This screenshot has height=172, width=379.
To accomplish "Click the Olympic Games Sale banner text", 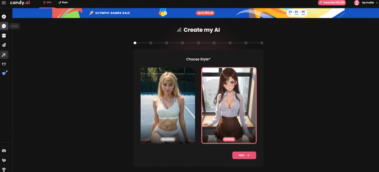I will pyautogui.click(x=112, y=13).
